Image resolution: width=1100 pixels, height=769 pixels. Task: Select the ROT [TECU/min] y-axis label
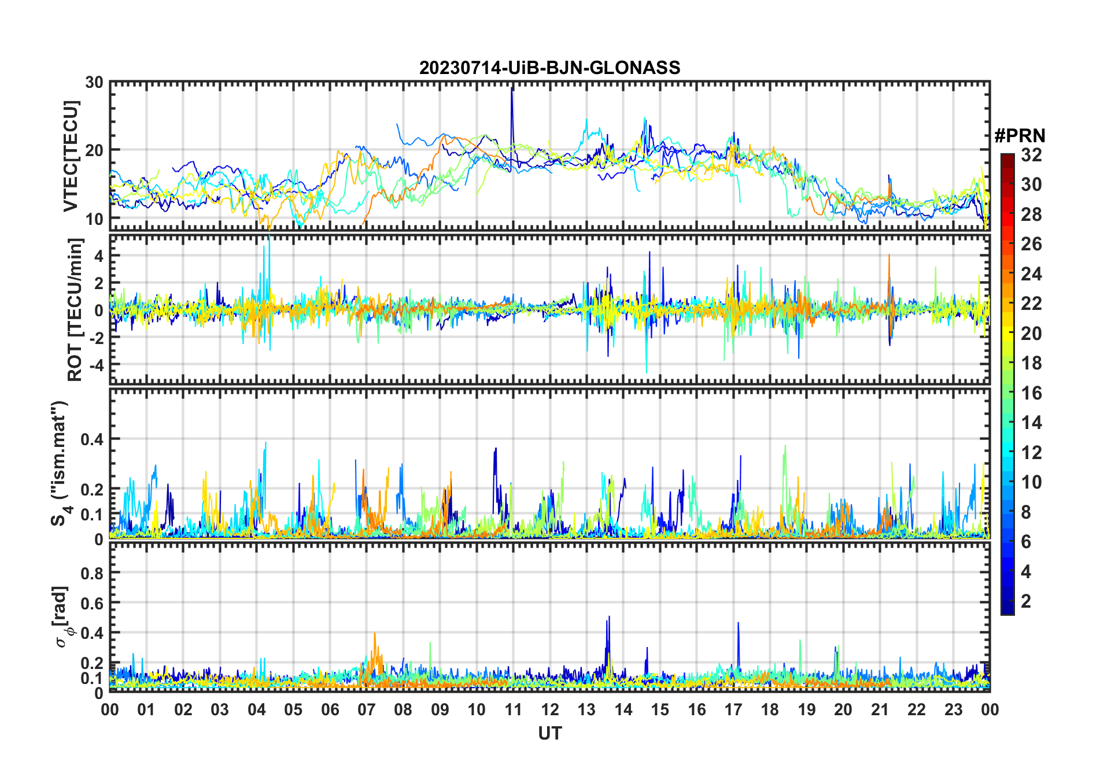click(x=75, y=309)
